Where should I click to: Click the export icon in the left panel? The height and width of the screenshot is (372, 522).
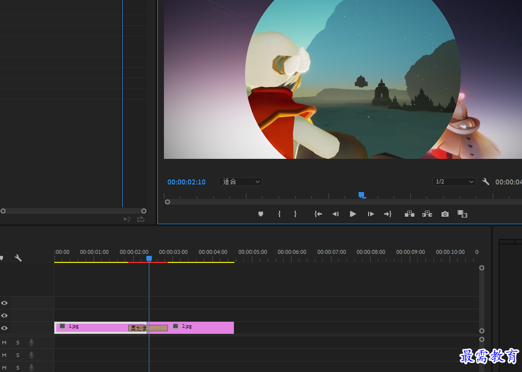pos(141,219)
